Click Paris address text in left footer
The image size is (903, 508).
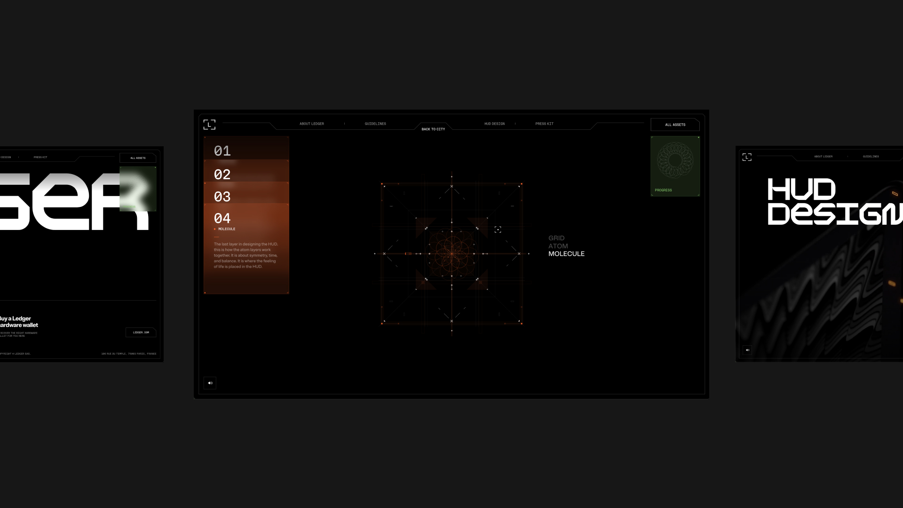tap(129, 354)
